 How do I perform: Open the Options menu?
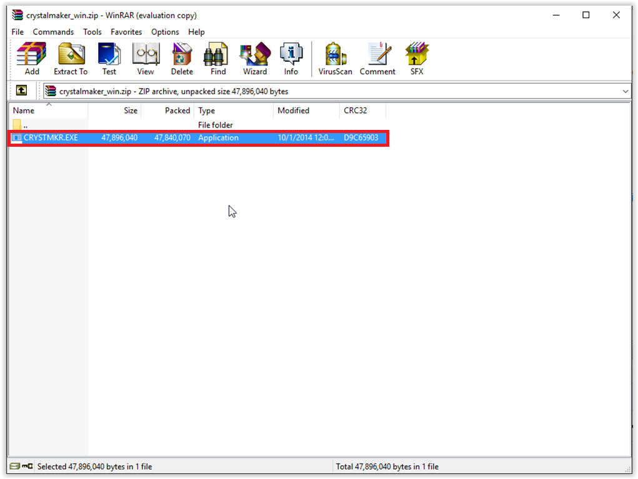pos(164,32)
